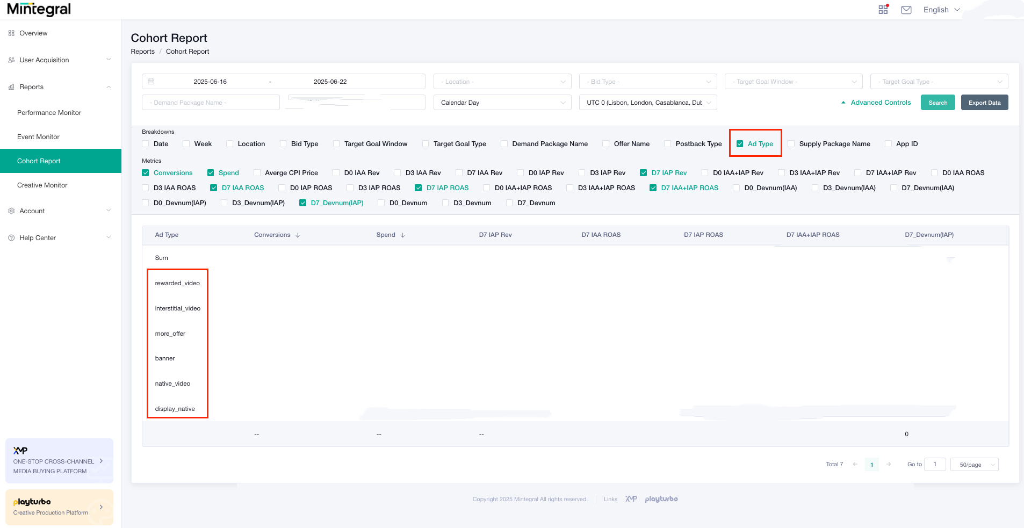Click the Go to page input field

pos(935,464)
